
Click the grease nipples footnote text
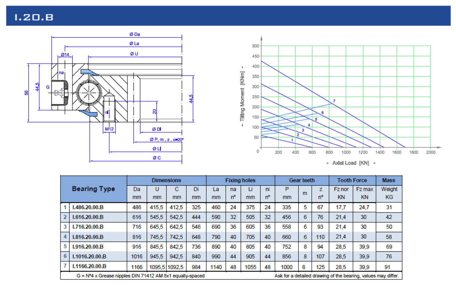(x=140, y=276)
